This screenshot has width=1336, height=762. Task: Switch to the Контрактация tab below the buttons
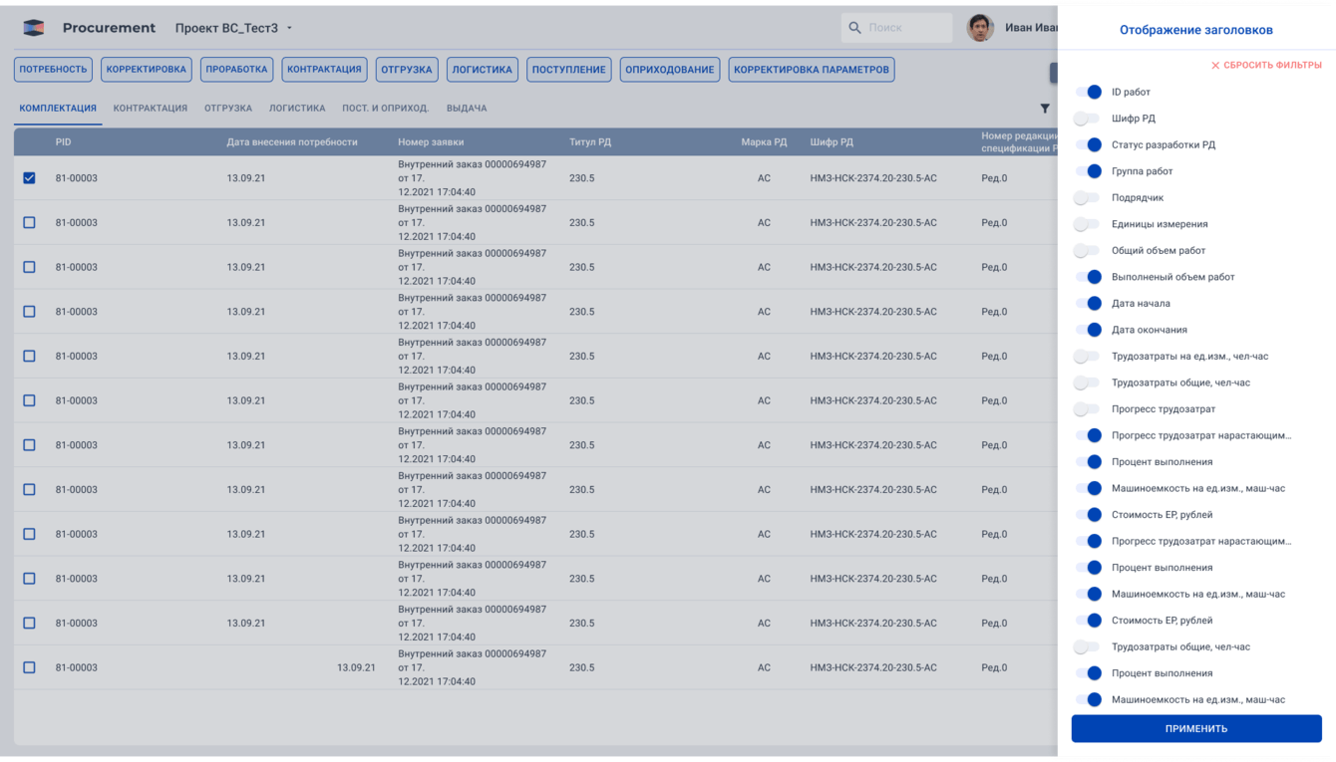tap(151, 109)
